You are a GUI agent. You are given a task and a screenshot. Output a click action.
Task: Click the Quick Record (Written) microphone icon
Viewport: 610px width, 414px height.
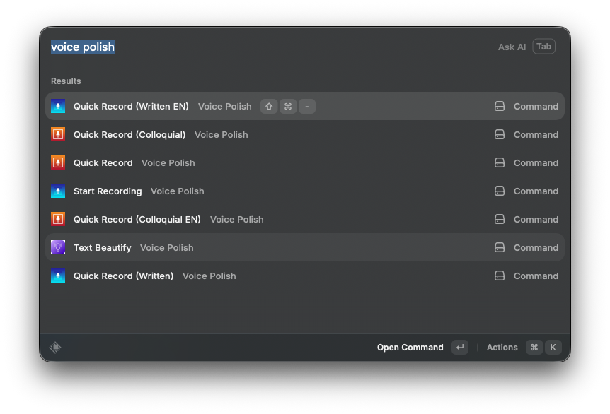coord(58,276)
